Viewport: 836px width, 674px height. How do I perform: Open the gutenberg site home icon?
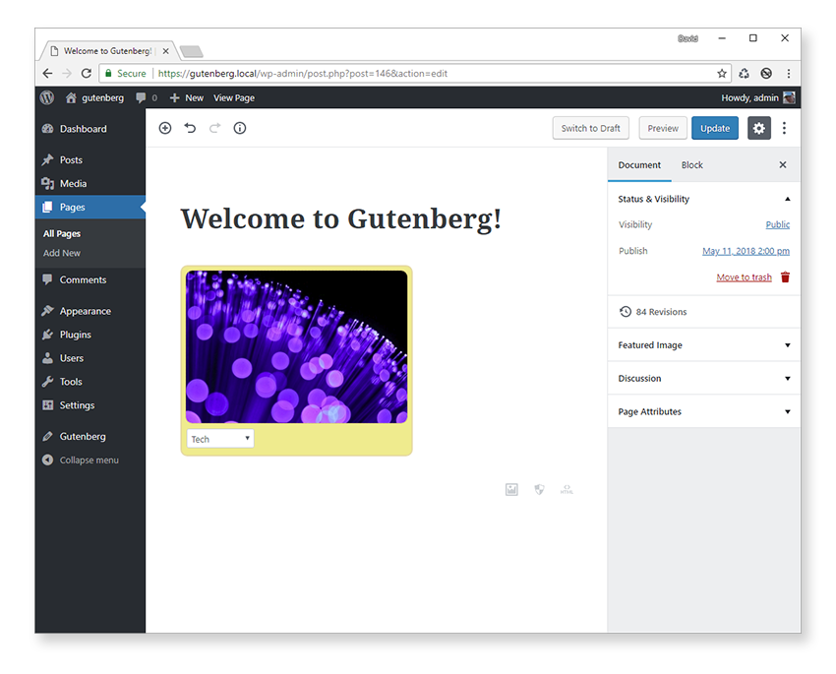71,97
